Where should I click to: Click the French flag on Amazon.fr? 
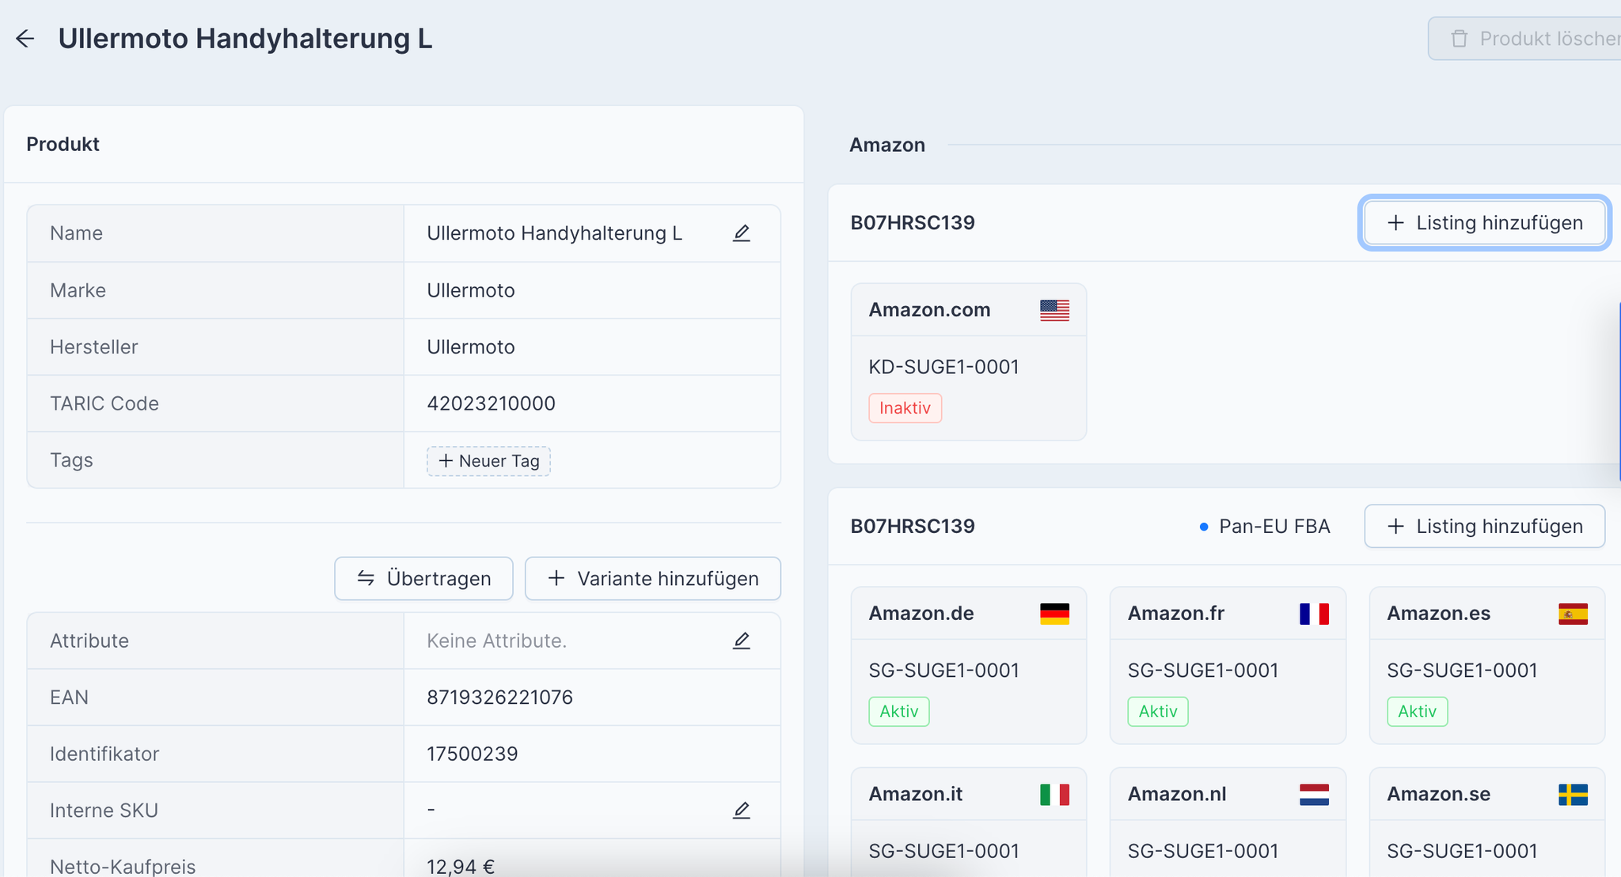[1314, 614]
